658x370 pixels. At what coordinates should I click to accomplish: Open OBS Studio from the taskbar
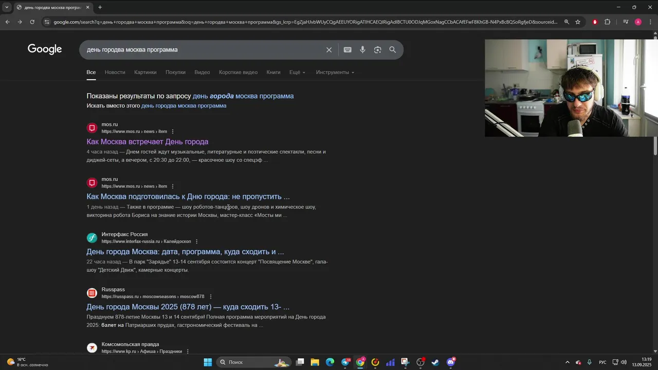coord(421,362)
